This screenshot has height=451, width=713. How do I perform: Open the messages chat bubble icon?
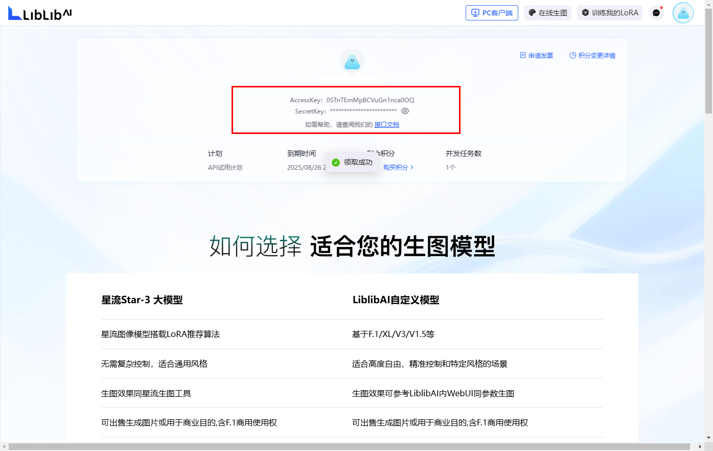656,13
